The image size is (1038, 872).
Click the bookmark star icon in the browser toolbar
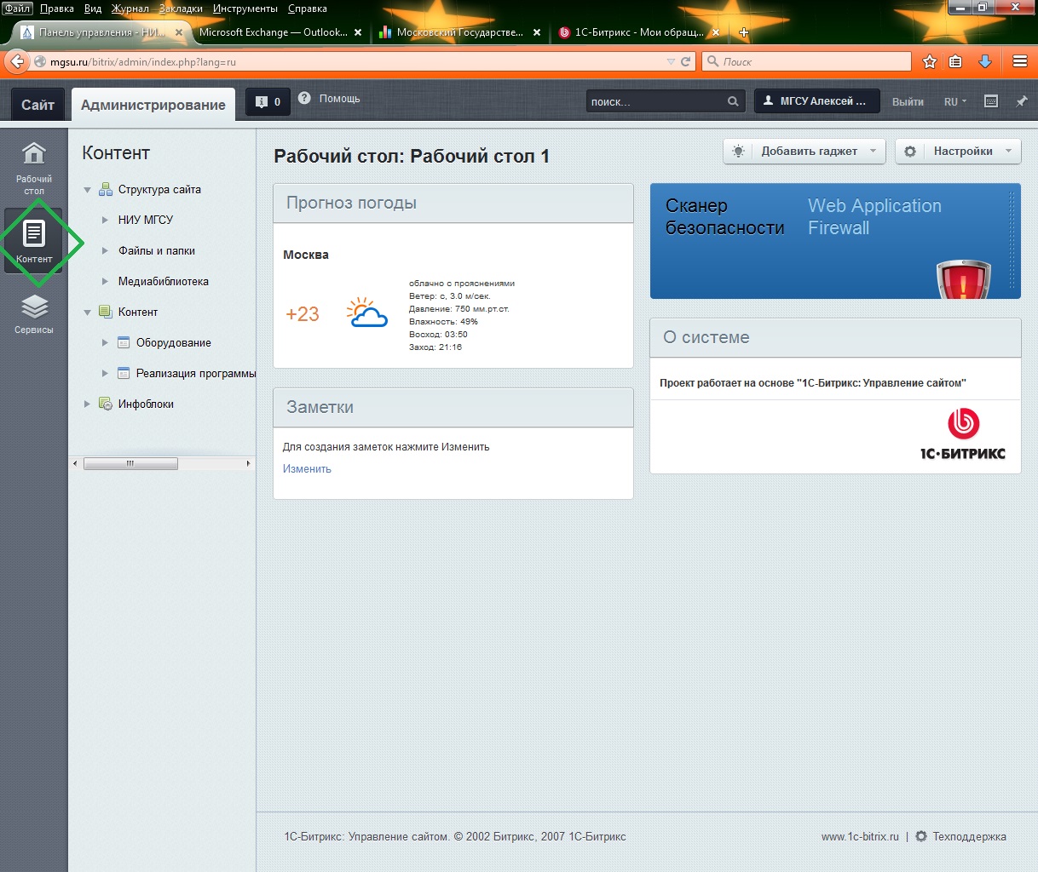tap(930, 61)
